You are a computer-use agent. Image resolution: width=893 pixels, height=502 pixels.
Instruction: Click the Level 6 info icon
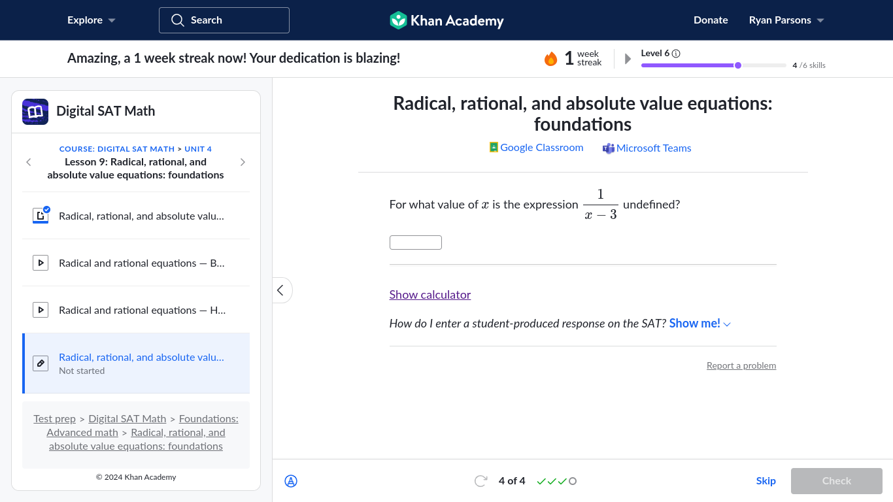[x=676, y=54]
